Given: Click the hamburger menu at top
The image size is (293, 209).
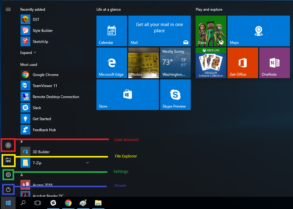Looking at the screenshot, I should 8,9.
